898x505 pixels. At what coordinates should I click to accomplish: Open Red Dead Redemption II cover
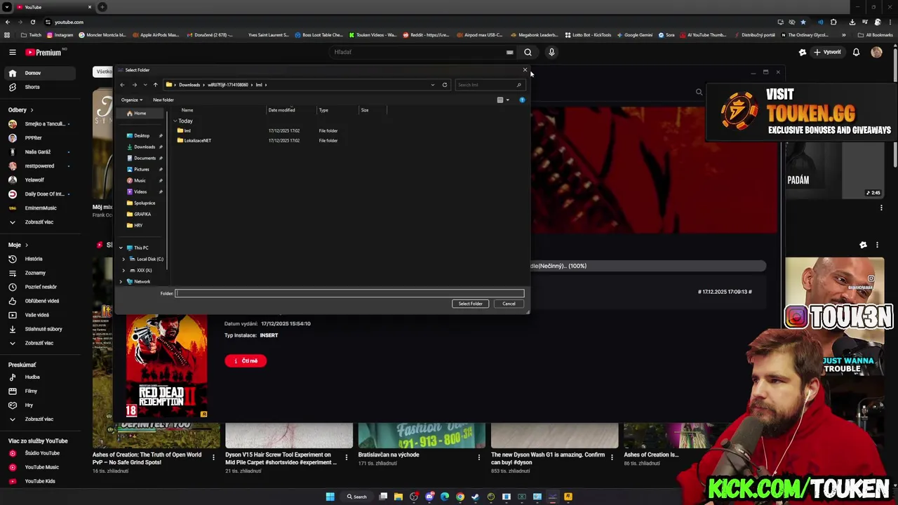[x=167, y=366]
